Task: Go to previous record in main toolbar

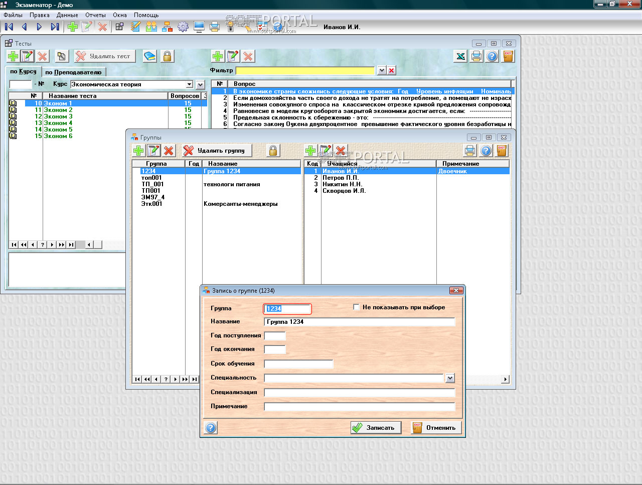Action: [24, 27]
